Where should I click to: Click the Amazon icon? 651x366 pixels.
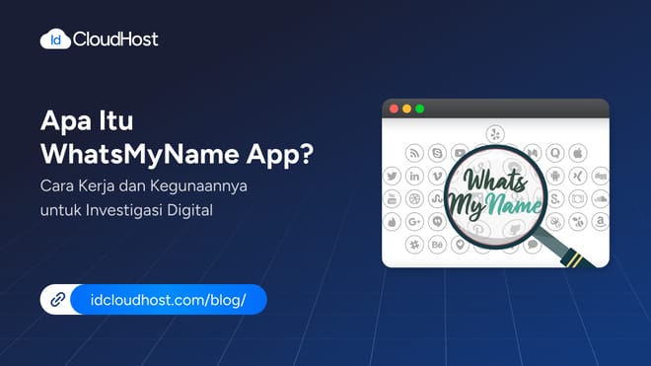coord(601,221)
